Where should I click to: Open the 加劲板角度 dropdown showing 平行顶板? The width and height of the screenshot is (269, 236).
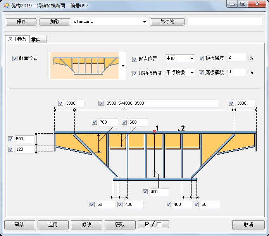(x=180, y=73)
